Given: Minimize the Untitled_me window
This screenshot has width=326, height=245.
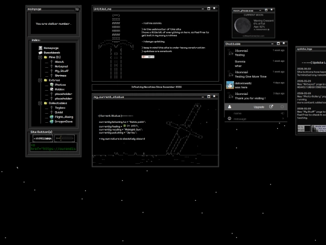Looking at the screenshot, I should coord(203,8).
